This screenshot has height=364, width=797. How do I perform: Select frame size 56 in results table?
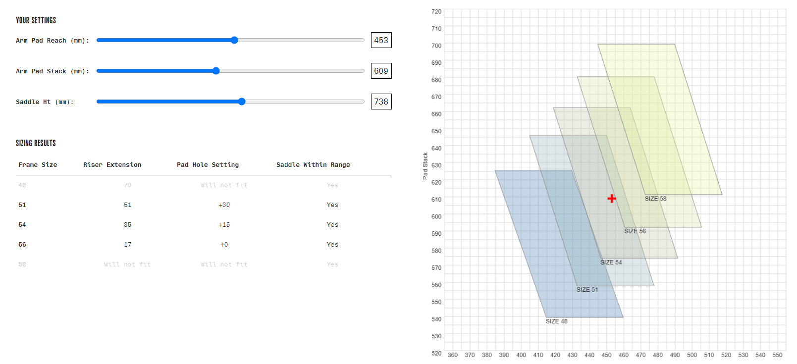tap(22, 245)
